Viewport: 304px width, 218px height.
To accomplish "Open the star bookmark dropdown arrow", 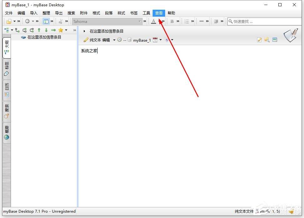I will 66,30.
